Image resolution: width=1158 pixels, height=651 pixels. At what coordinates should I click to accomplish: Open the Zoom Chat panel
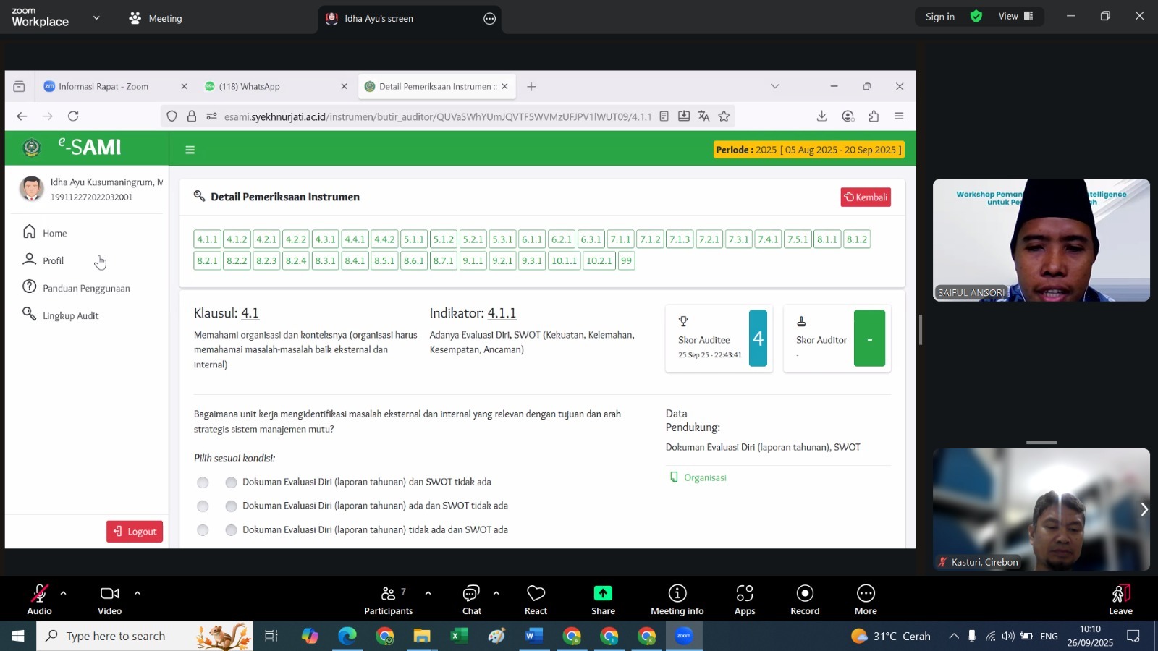pos(471,594)
